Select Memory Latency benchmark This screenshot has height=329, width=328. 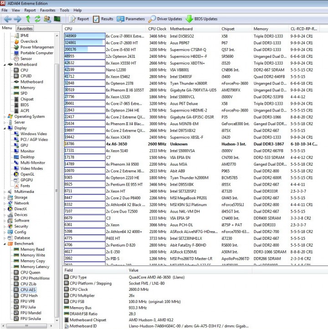[x=35, y=267]
